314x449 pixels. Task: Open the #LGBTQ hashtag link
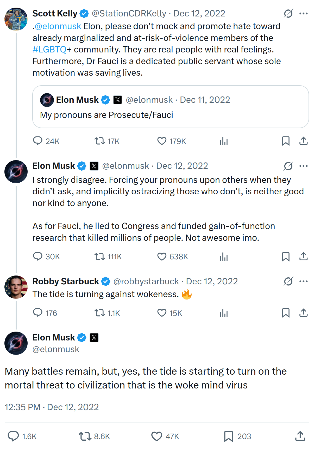tap(49, 50)
